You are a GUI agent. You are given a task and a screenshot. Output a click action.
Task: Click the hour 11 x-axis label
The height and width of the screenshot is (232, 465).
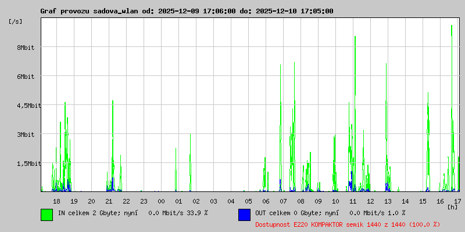(353, 201)
